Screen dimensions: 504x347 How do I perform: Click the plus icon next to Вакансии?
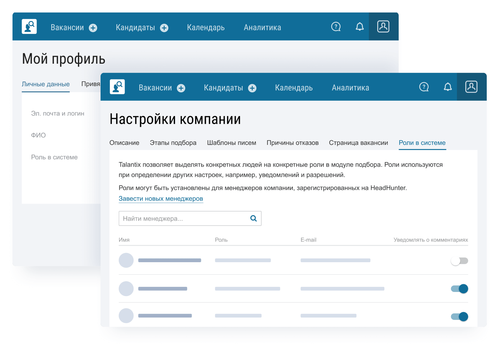[x=182, y=88]
